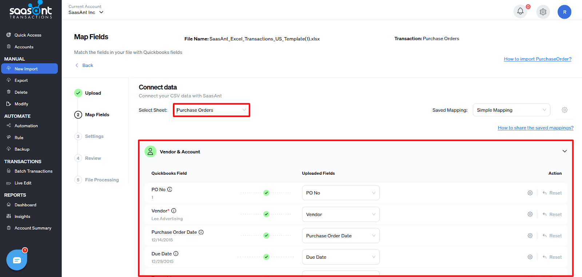Viewport: 582px width, 277px height.
Task: Open gear settings for Vendor row
Action: [530, 214]
